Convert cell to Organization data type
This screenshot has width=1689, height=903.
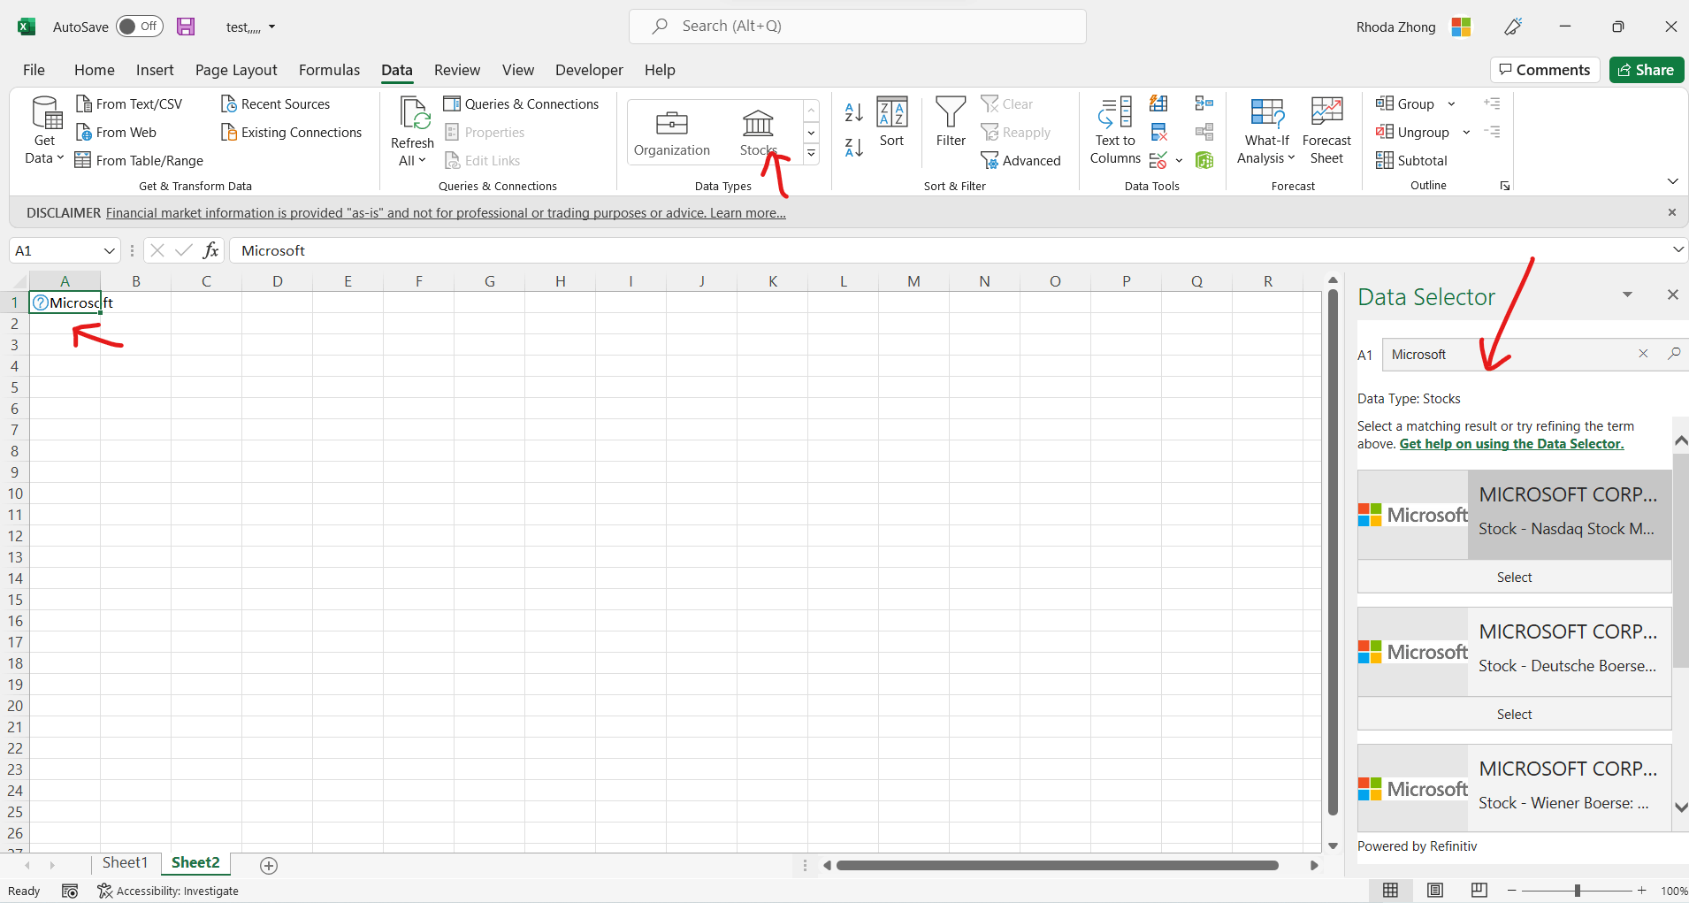672,133
